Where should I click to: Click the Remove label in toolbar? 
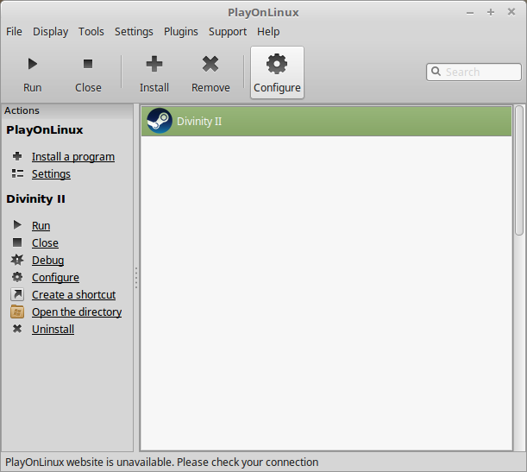point(210,88)
